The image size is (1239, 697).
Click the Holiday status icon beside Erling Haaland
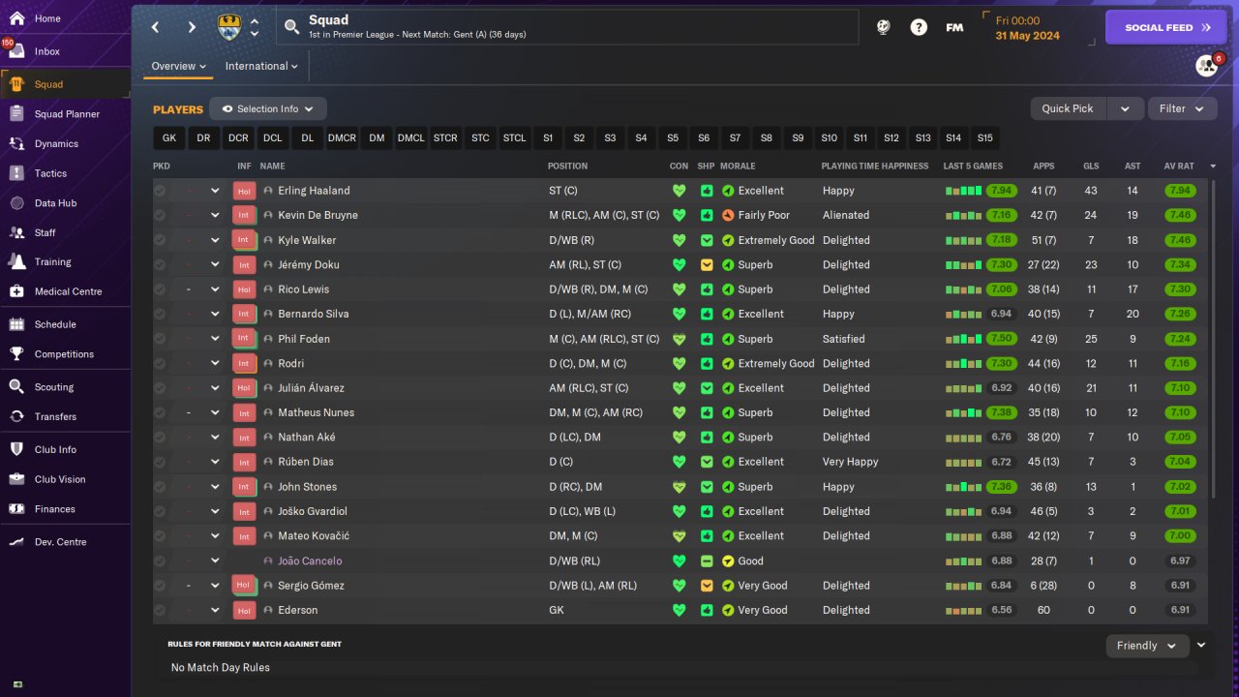[244, 191]
